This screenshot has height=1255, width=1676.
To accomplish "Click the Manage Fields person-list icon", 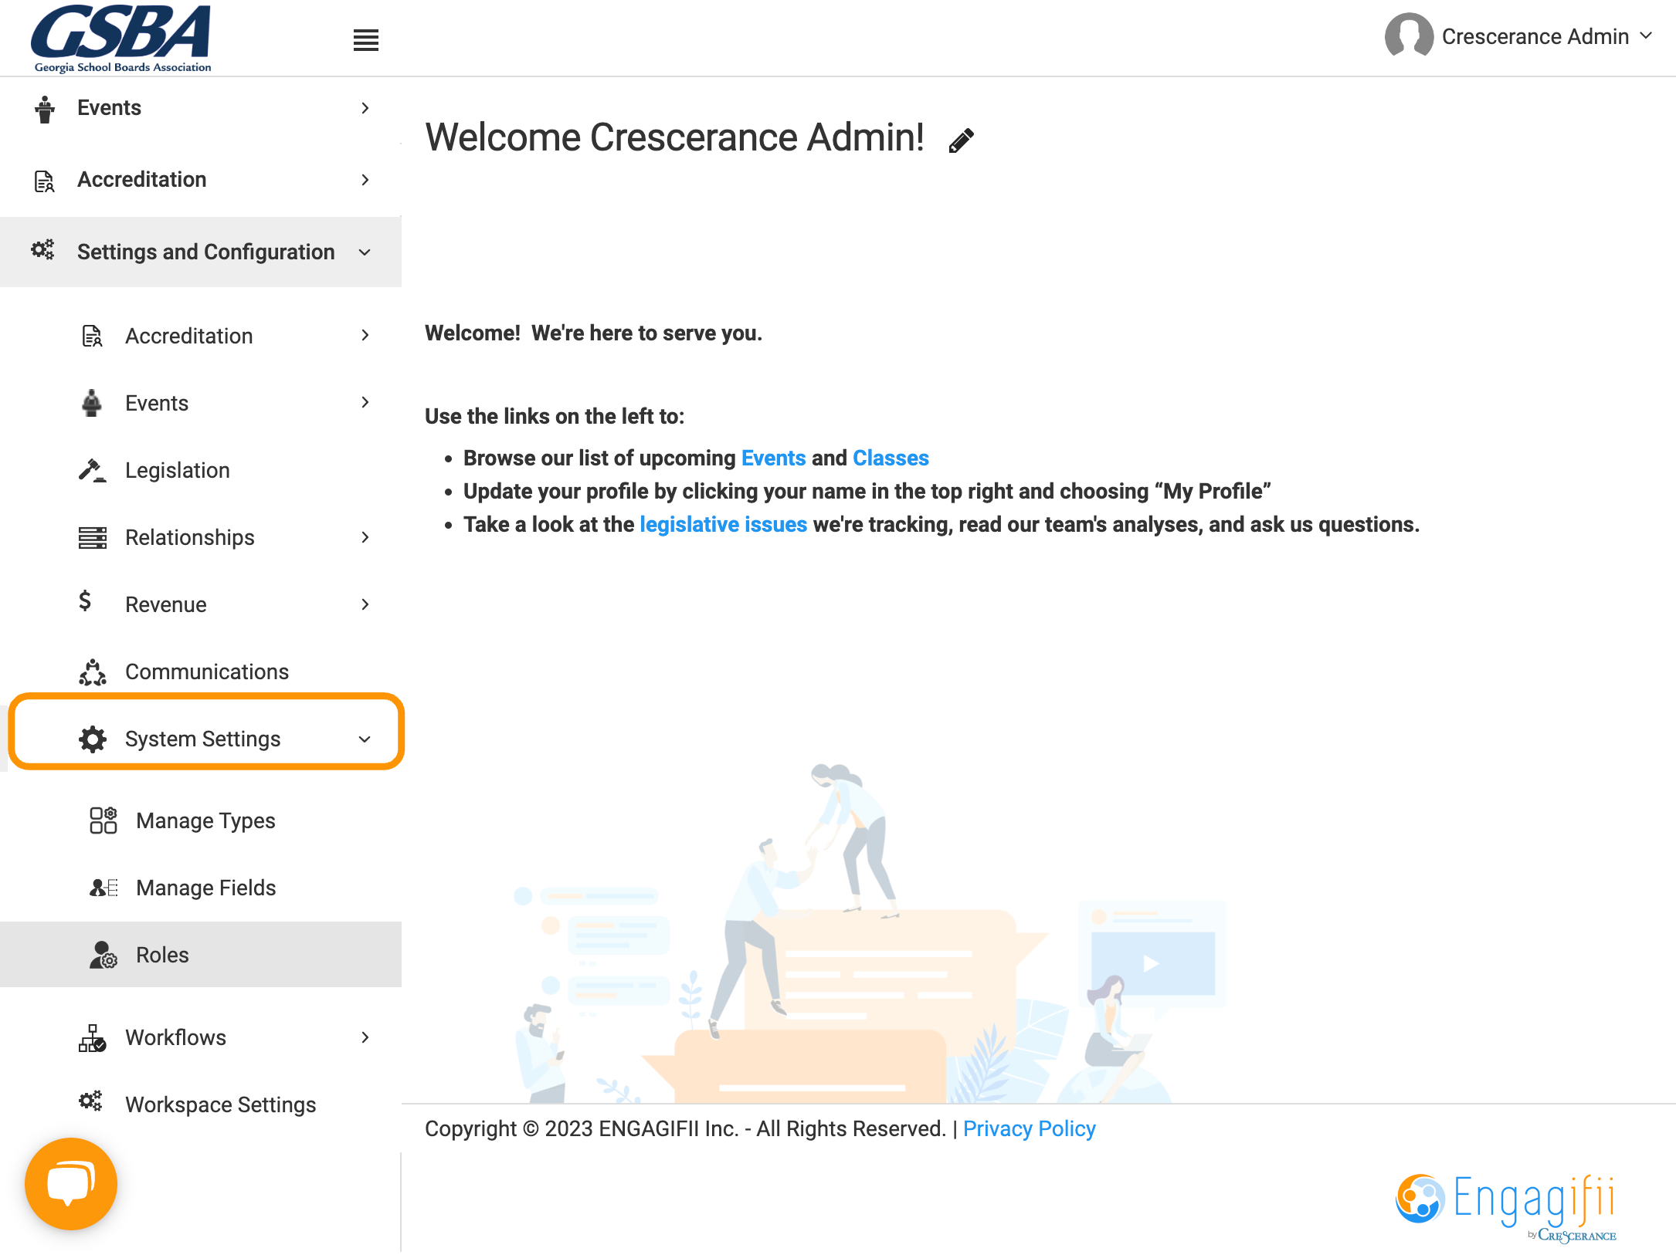I will [x=103, y=888].
